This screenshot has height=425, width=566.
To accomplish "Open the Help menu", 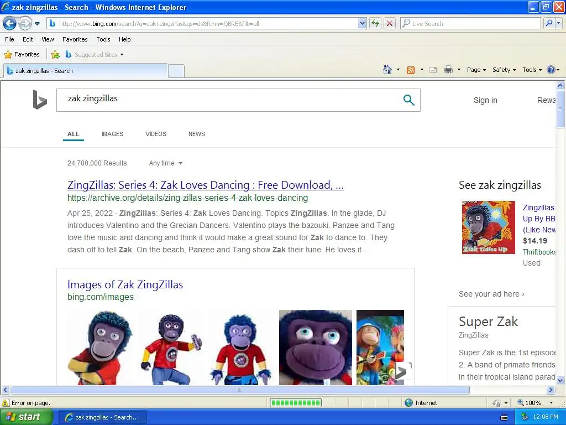I will tap(124, 39).
